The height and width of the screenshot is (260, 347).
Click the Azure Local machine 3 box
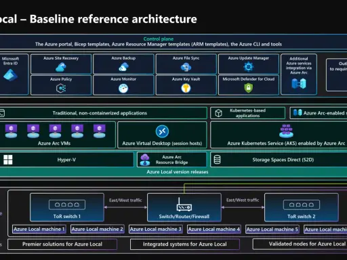(x=156, y=229)
